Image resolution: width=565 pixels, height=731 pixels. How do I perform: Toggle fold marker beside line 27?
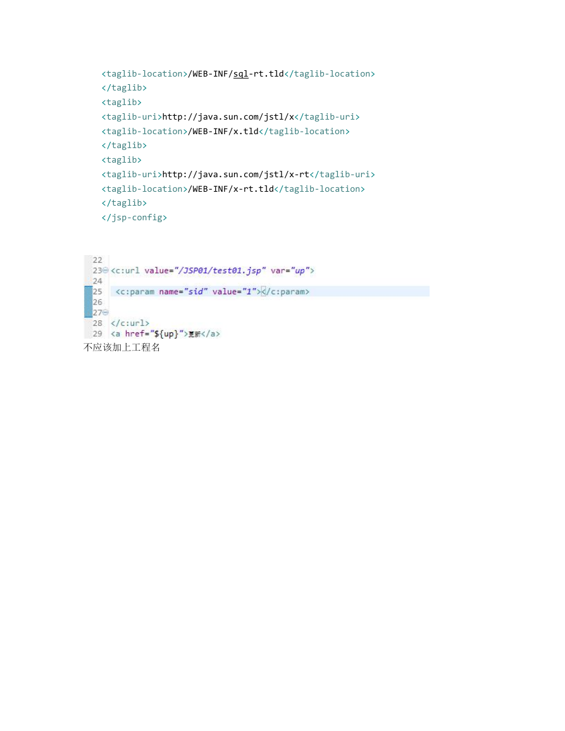(x=106, y=313)
